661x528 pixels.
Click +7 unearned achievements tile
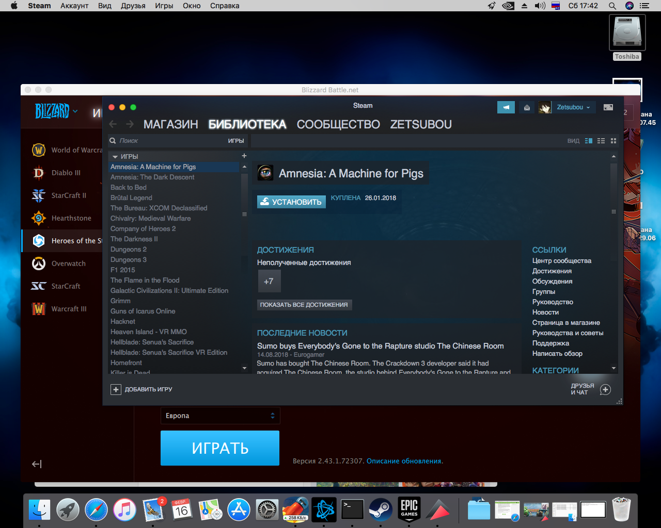pos(269,281)
